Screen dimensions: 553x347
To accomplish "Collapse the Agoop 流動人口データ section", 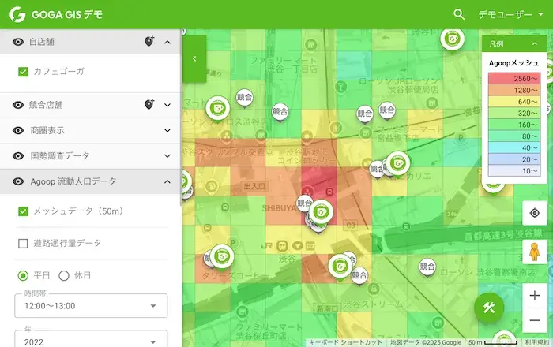I will 167,181.
